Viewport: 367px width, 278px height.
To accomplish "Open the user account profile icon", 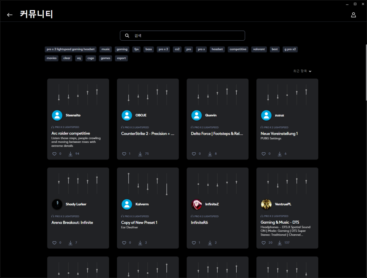I will tap(353, 15).
